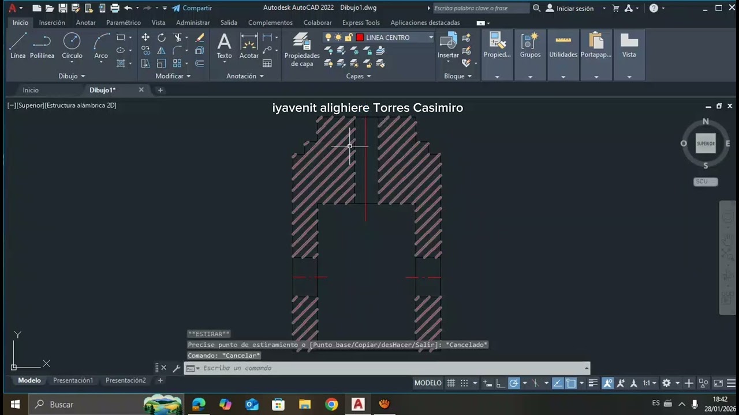
Task: Activate the Círculo tool
Action: [x=72, y=45]
